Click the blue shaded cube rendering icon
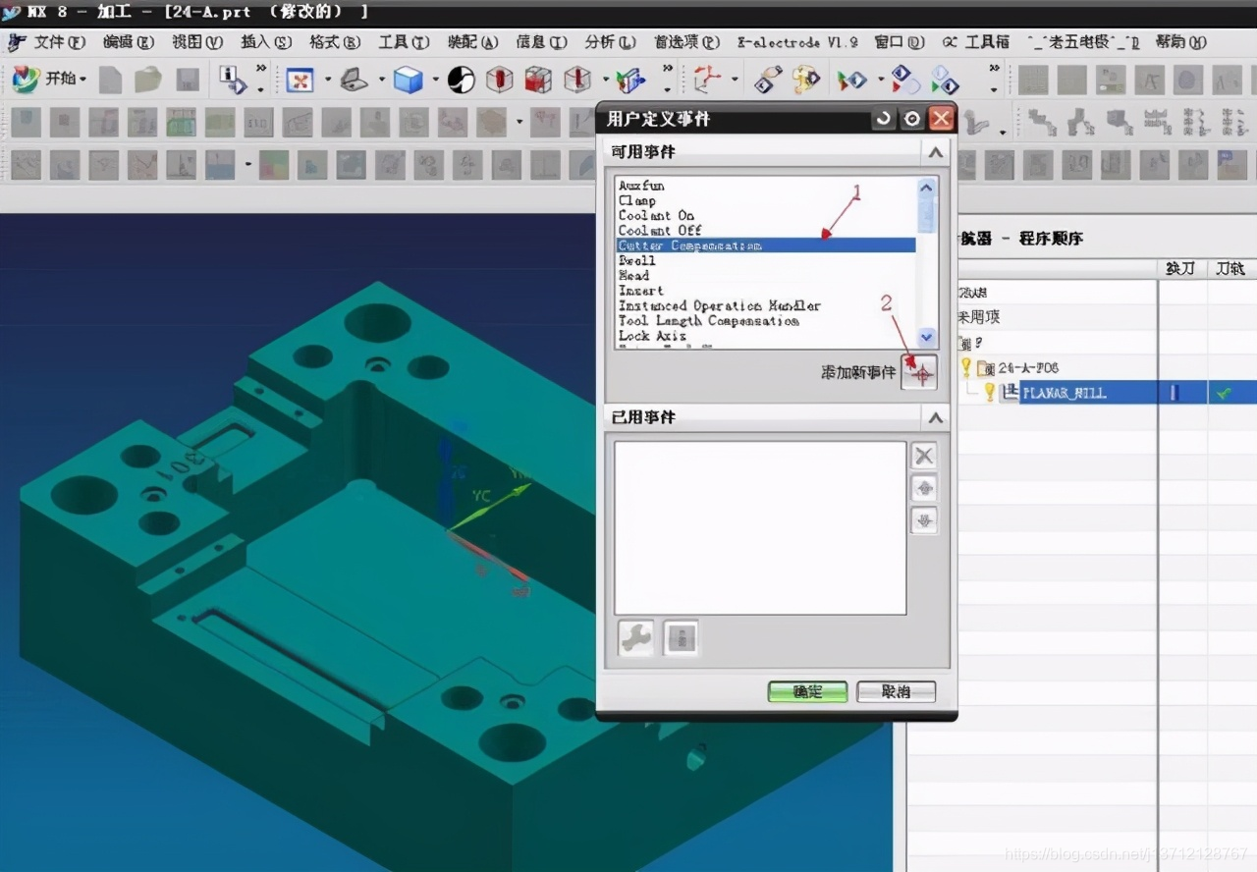Image resolution: width=1257 pixels, height=872 pixels. [408, 80]
